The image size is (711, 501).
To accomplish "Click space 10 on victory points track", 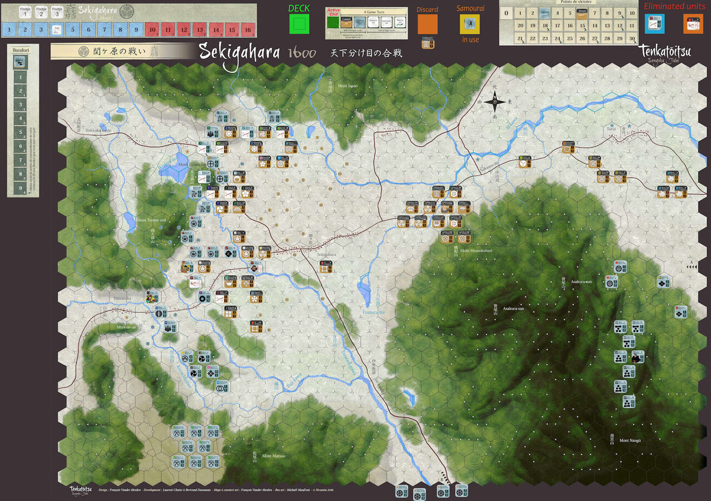I will (632, 13).
